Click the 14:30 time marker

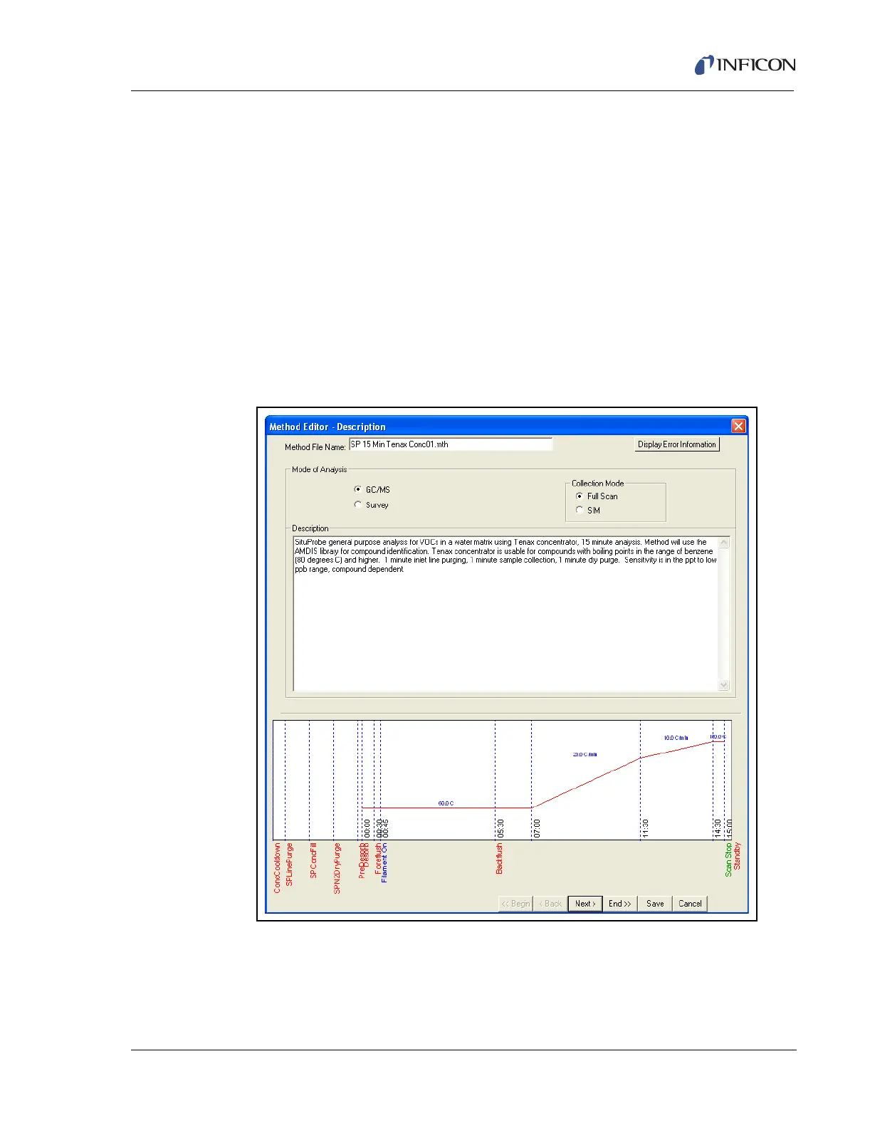pos(718,828)
